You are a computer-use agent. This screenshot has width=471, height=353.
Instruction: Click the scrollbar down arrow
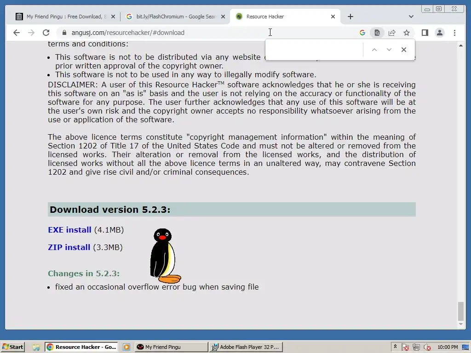click(x=461, y=324)
